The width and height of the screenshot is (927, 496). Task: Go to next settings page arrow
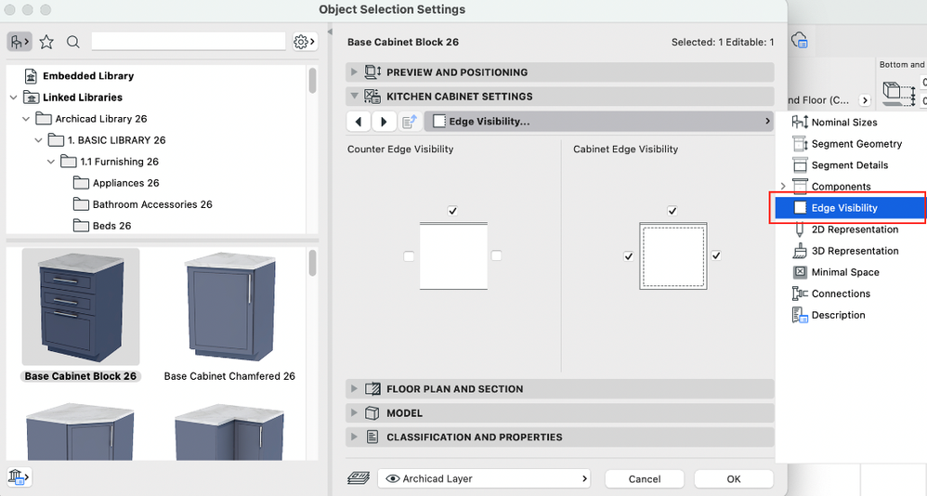point(384,122)
